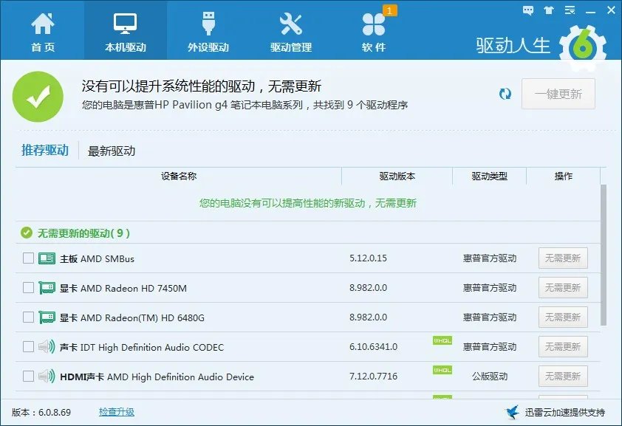The width and height of the screenshot is (622, 426).
Task: Click the version 7.12.0.7716 text
Action: [x=373, y=376]
